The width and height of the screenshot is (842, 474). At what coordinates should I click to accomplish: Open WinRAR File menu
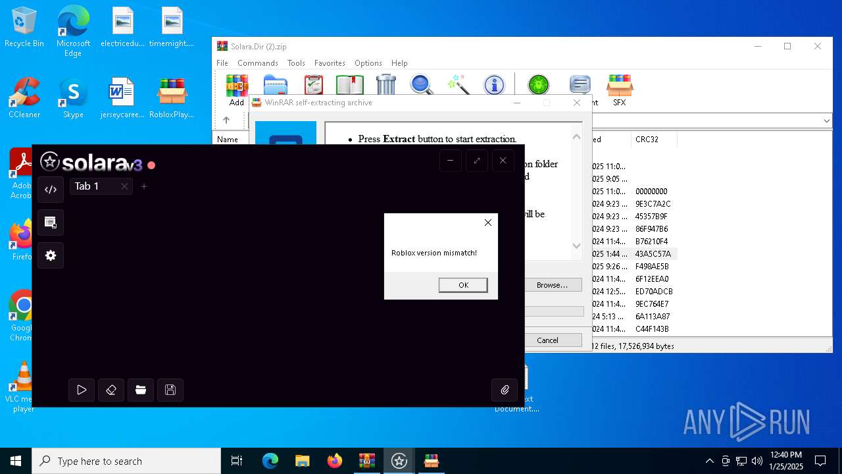[x=222, y=63]
